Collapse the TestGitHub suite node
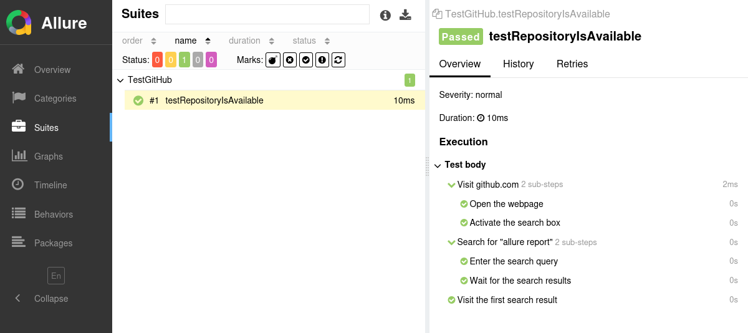748x333 pixels. point(120,80)
